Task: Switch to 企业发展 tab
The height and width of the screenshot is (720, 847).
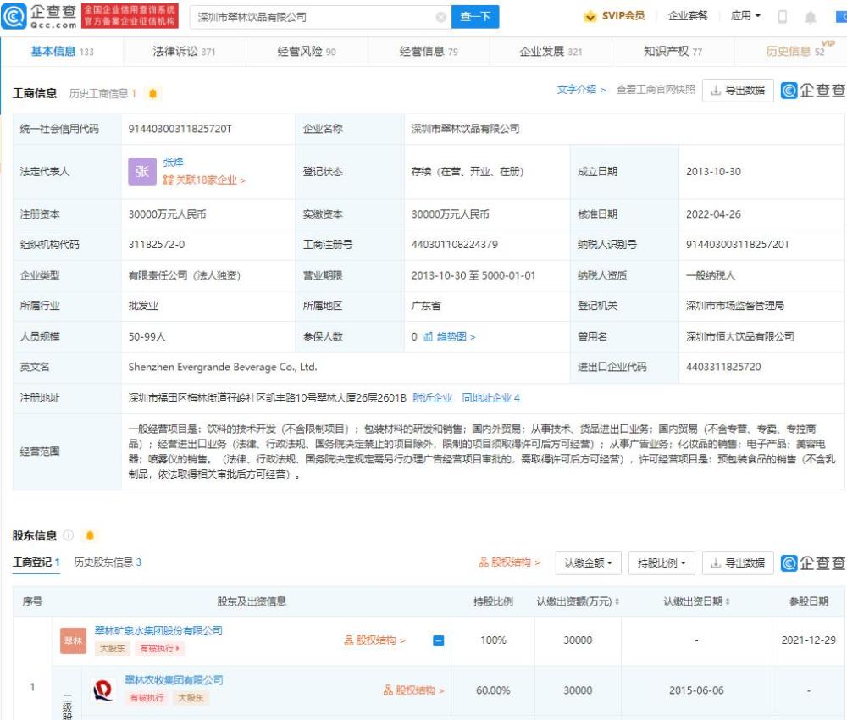Action: click(551, 52)
